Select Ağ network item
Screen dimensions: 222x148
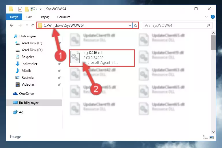click(x=21, y=112)
